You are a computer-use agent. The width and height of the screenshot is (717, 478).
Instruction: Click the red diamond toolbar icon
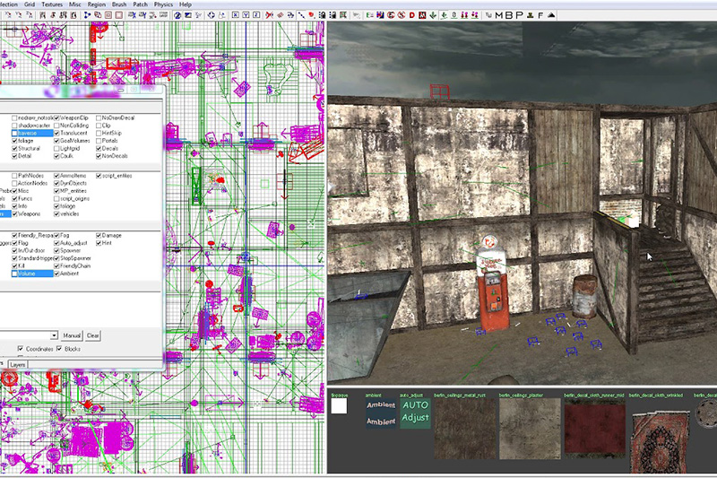click(x=281, y=15)
